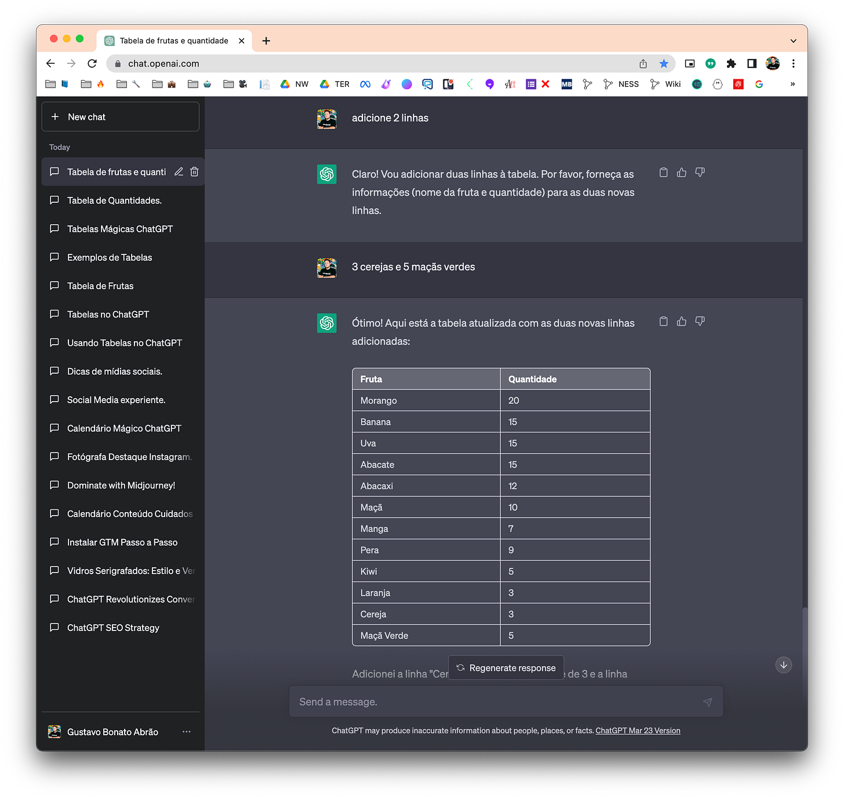Click Regenerate response button
The image size is (844, 799).
506,667
